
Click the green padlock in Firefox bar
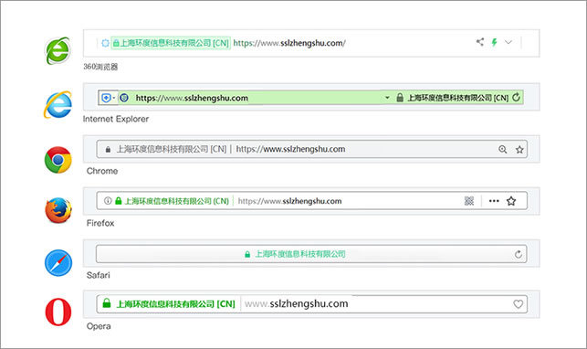point(119,201)
